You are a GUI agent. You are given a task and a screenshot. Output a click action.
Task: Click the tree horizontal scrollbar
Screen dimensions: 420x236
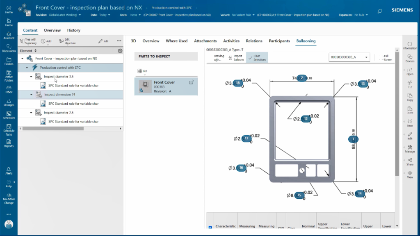point(53,129)
